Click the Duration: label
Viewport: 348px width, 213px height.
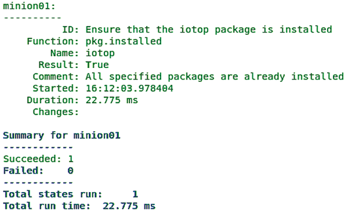pos(53,100)
